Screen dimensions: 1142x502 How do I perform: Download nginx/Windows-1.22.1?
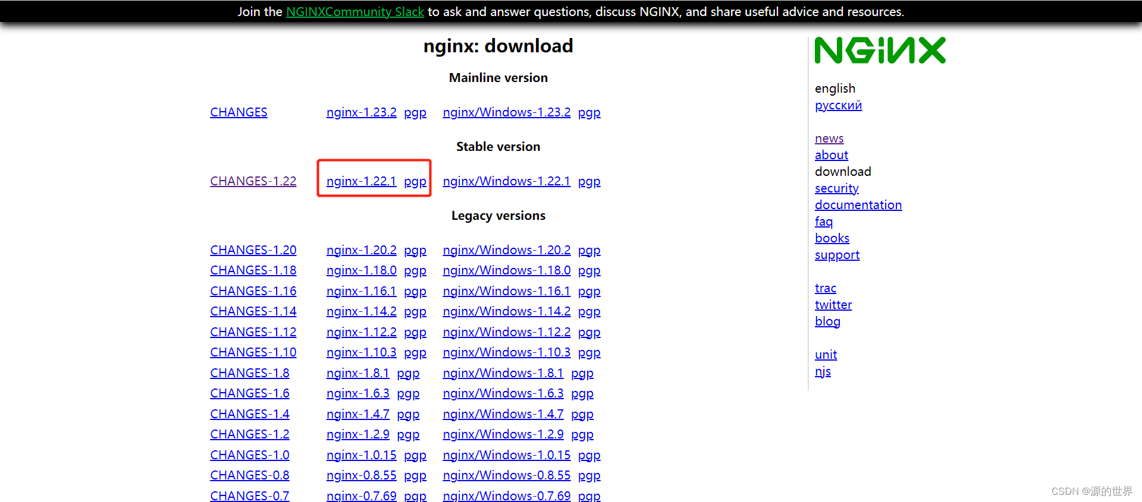pyautogui.click(x=507, y=181)
